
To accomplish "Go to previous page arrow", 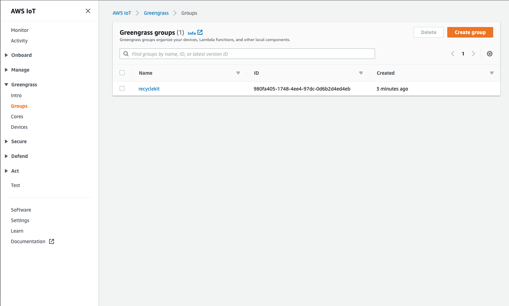I will (453, 54).
